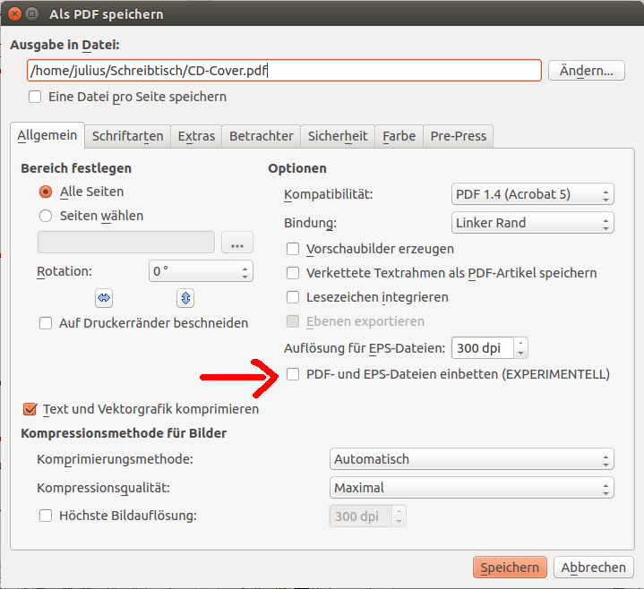Click the horizontal page mirror icon
Viewport: 644px width, 589px height.
[x=104, y=298]
